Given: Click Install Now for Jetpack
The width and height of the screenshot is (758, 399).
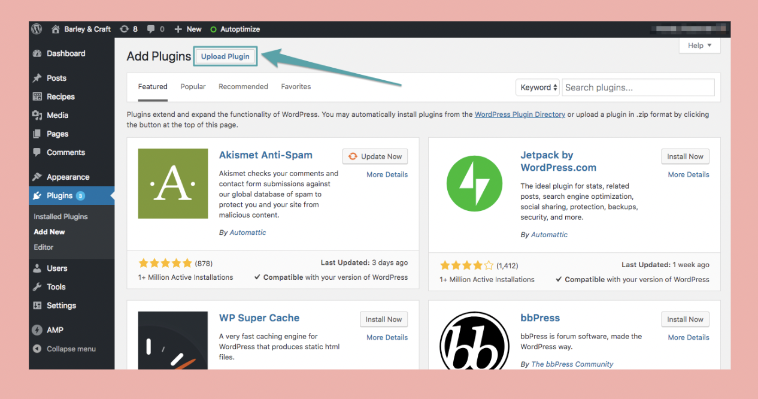Looking at the screenshot, I should pos(686,156).
